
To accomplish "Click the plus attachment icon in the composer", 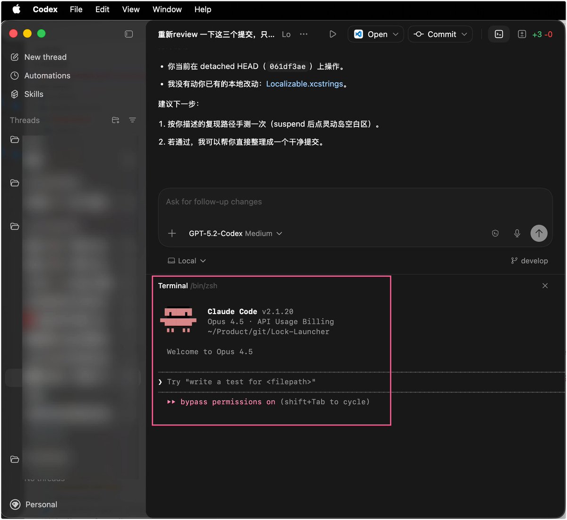I will [x=172, y=233].
